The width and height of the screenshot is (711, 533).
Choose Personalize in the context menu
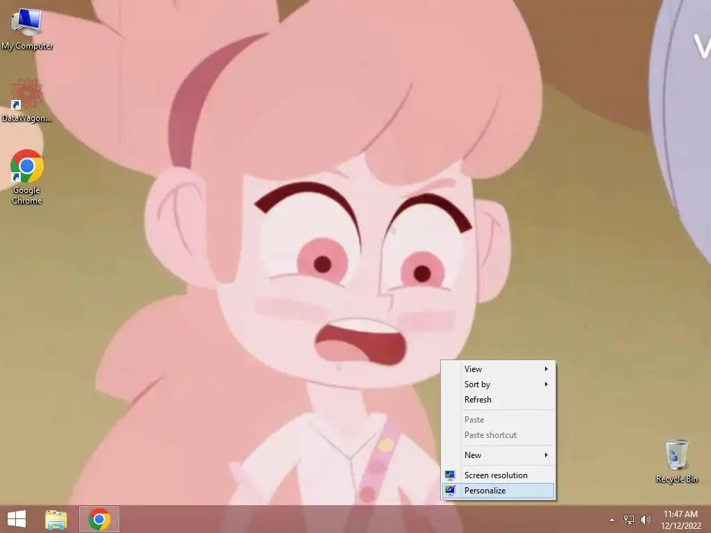pyautogui.click(x=498, y=491)
